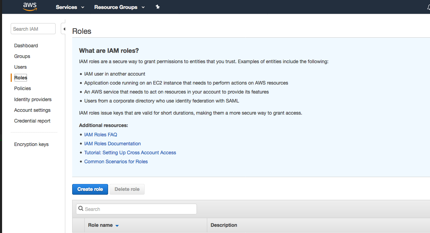
Task: Expand the Resource Groups dropdown
Action: tap(120, 7)
